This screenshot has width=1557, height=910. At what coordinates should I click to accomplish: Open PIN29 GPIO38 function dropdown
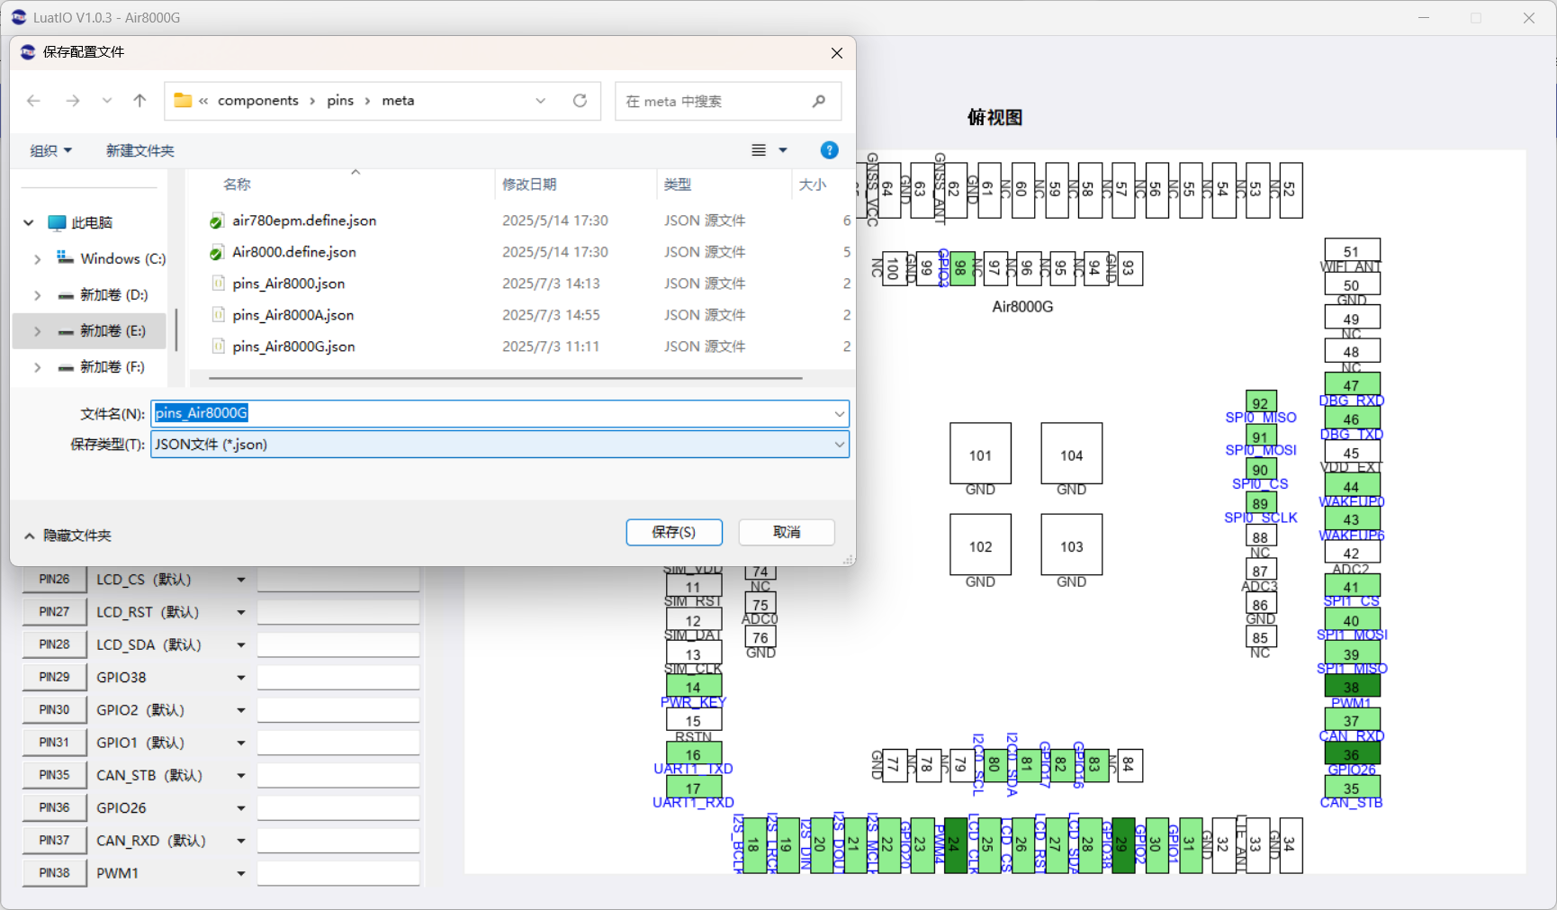tap(240, 678)
